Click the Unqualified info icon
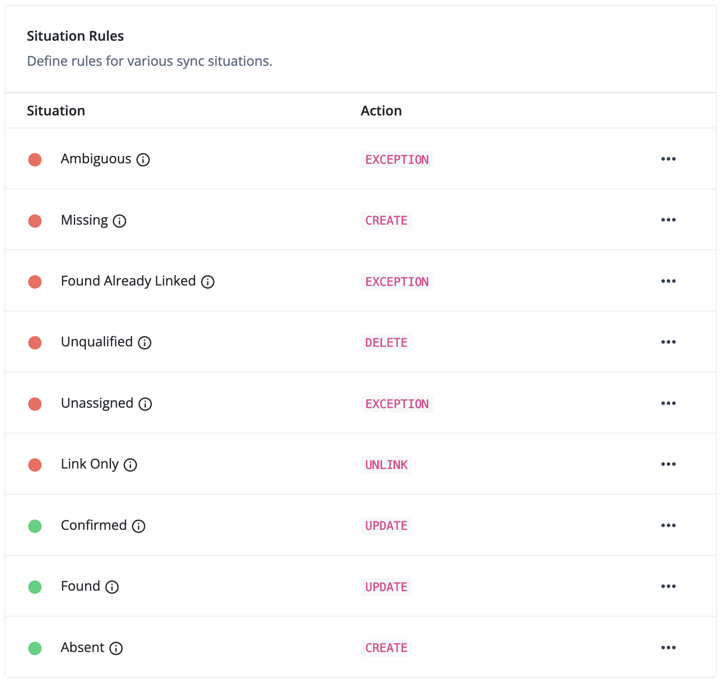 point(145,343)
